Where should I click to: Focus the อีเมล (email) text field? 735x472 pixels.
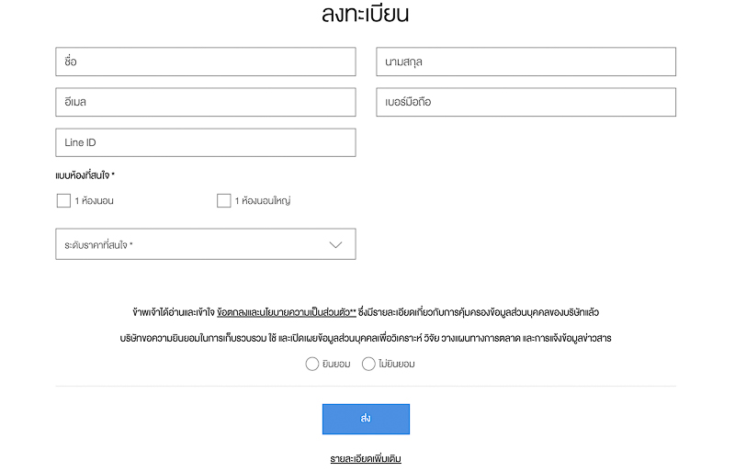pyautogui.click(x=205, y=102)
